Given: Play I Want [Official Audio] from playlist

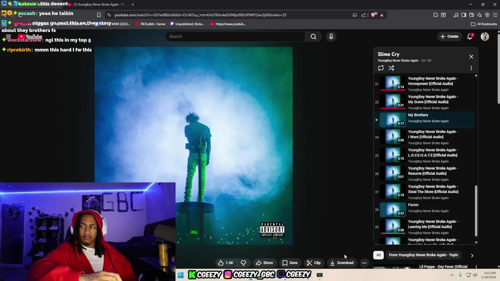Looking at the screenshot, I should (424, 137).
